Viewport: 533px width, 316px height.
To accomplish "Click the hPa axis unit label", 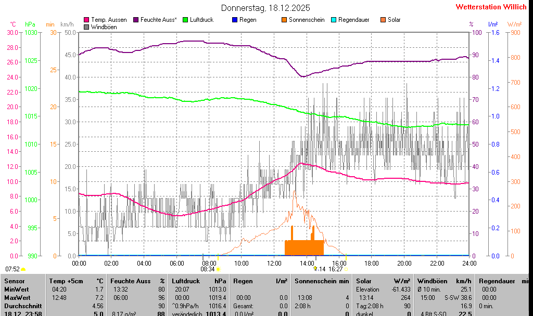I will pyautogui.click(x=30, y=24).
